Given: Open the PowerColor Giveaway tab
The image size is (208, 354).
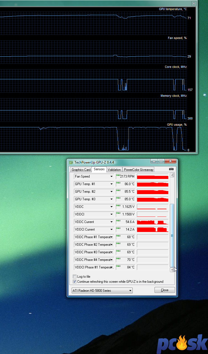Looking at the screenshot, I should coord(139,170).
